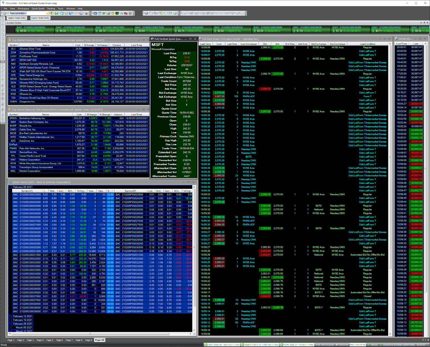Switch to the Page 1 tab
430x347 pixels.
pyautogui.click(x=11, y=340)
